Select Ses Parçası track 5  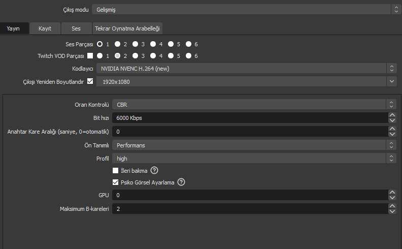(171, 44)
